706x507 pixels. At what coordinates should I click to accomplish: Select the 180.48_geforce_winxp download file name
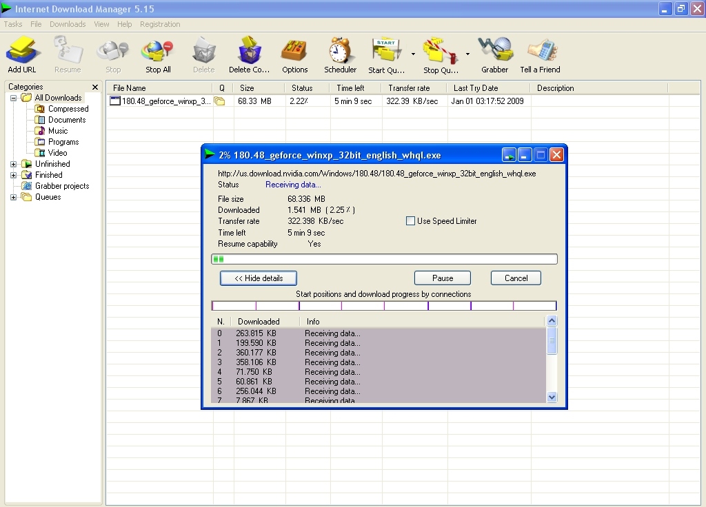click(166, 101)
